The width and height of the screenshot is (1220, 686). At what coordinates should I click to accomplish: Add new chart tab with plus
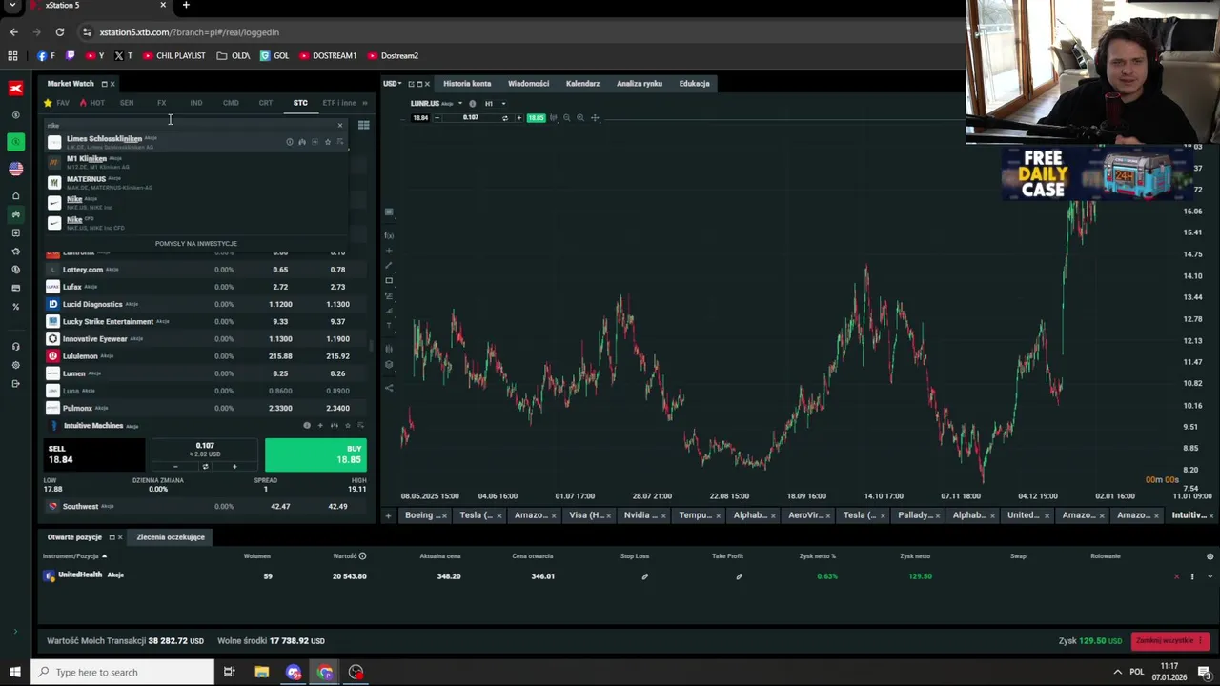pos(388,515)
